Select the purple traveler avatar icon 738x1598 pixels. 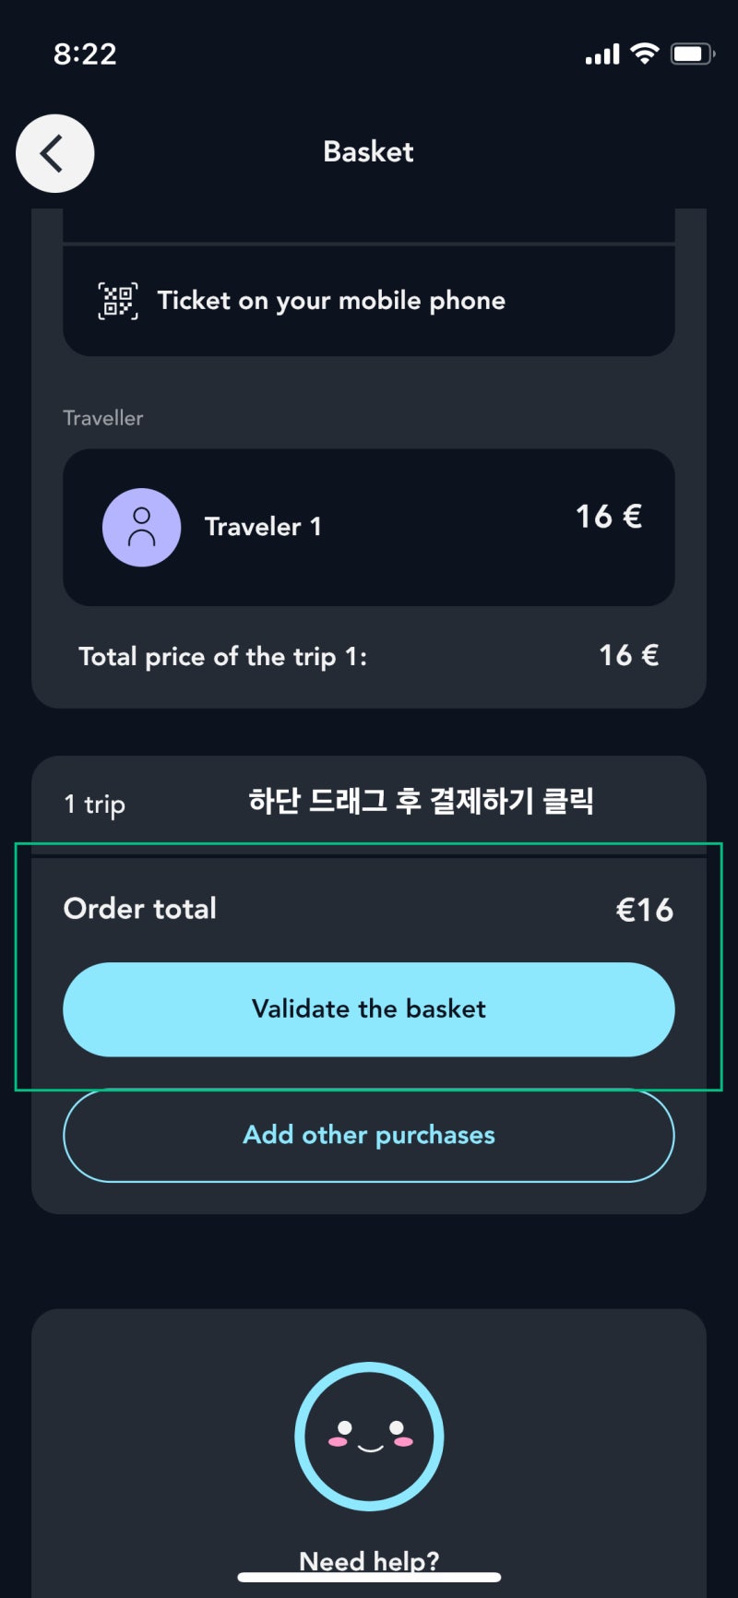(x=141, y=527)
